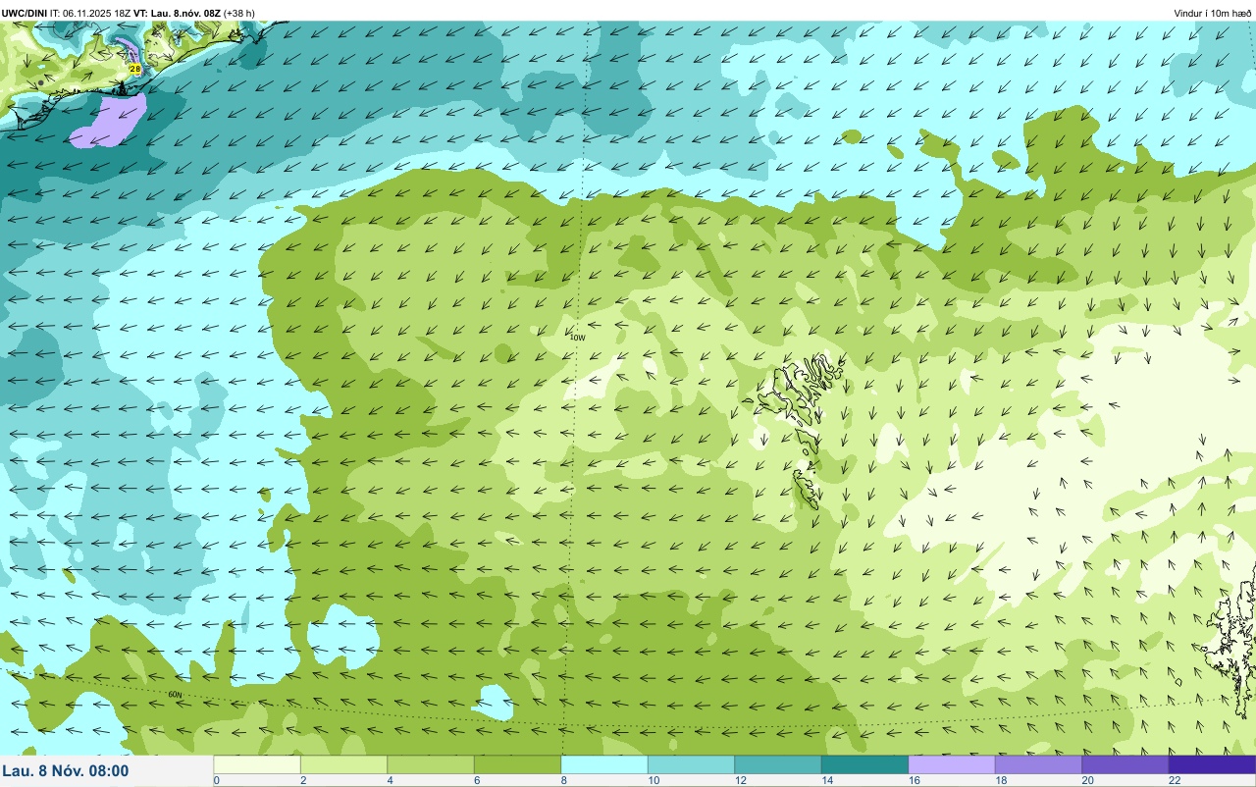Click the 8–10 m/s light cyan legend swatch
1256x787 pixels.
604,764
